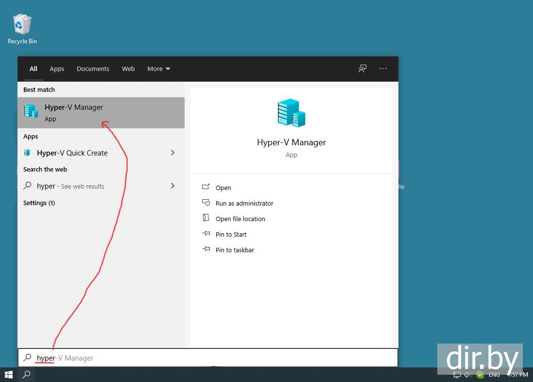Click the volume speaker tray icon
533x382 pixels.
(x=468, y=375)
